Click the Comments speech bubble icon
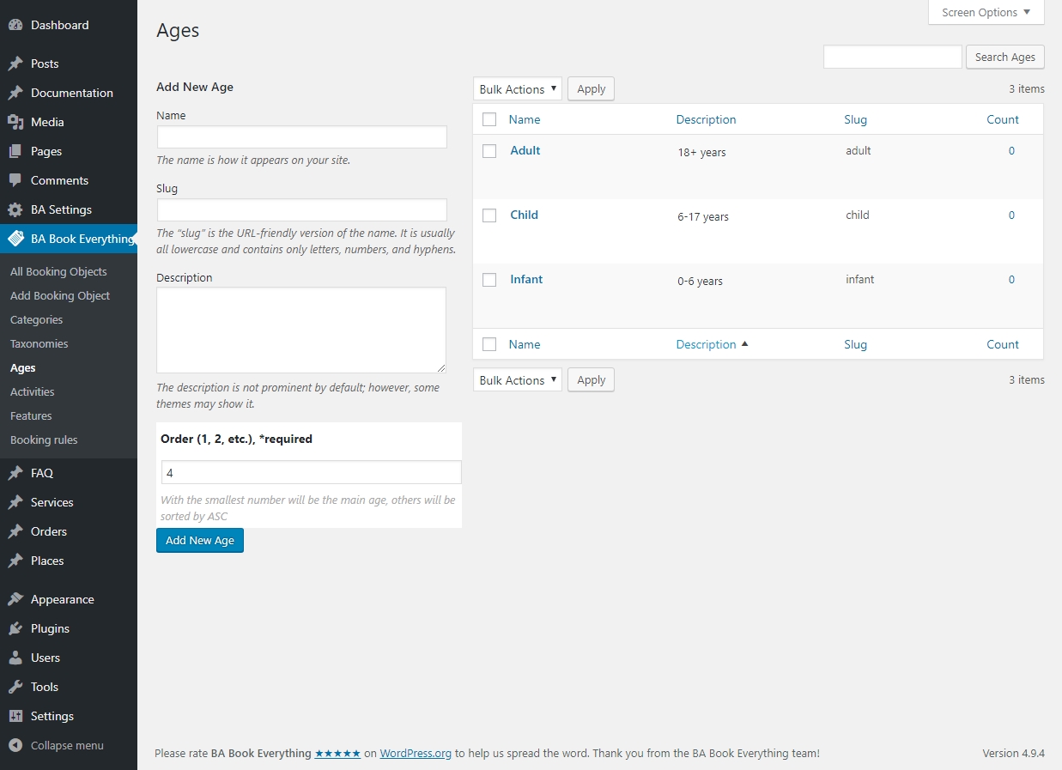Image resolution: width=1062 pixels, height=770 pixels. tap(15, 180)
